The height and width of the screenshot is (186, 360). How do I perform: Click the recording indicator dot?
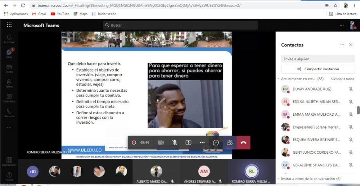[x=134, y=142]
